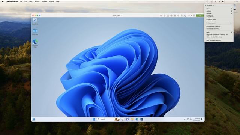240x135 pixels.
Task: Collapse toolbar icons with the arrow
Action: coord(192,15)
